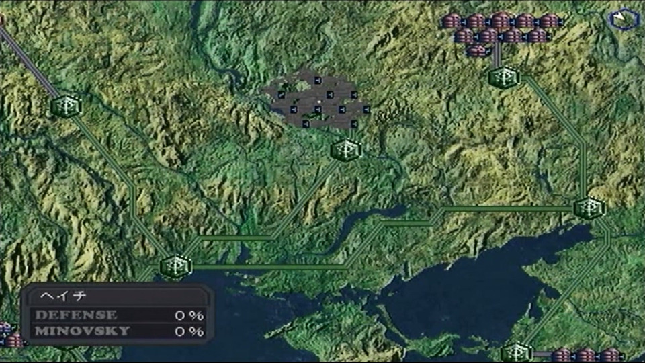The width and height of the screenshot is (645, 363).
Task: Pick the middle red dome unit in top cluster row
Action: [501, 20]
